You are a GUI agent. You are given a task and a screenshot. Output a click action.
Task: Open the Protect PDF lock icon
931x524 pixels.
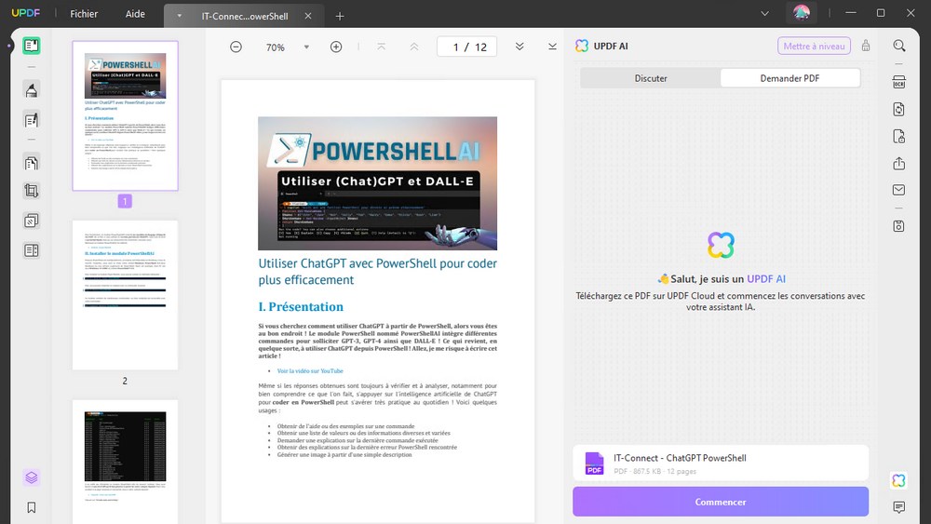click(x=898, y=137)
